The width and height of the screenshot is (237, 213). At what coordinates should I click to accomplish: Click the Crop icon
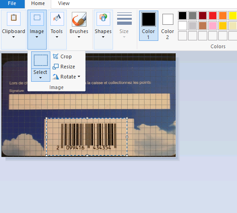coord(55,56)
